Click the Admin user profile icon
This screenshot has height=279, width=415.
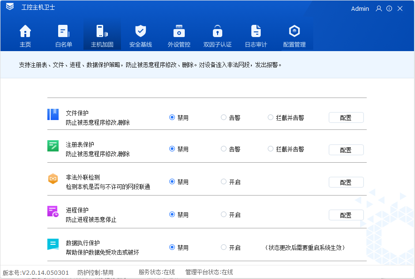pyautogui.click(x=378, y=8)
